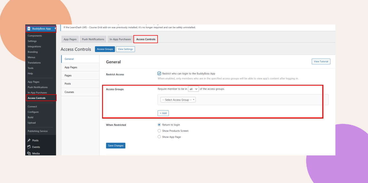This screenshot has height=183, width=368.
Task: Click the Events calendar icon
Action: coord(29,147)
